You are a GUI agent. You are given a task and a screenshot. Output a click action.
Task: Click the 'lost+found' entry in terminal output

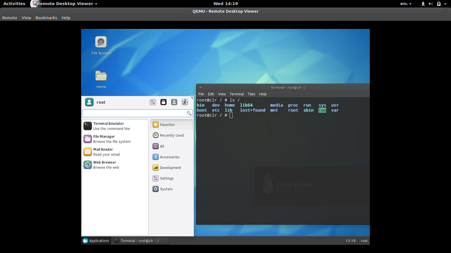coord(253,110)
